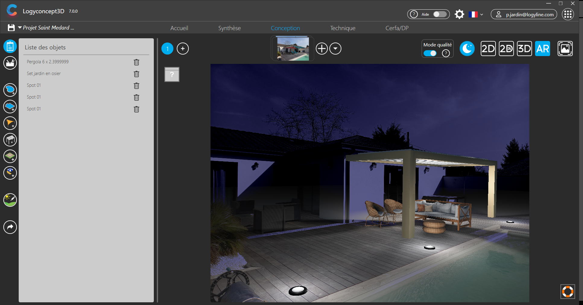Viewport: 583px width, 305px height.
Task: Select the Conception tab
Action: pos(285,28)
